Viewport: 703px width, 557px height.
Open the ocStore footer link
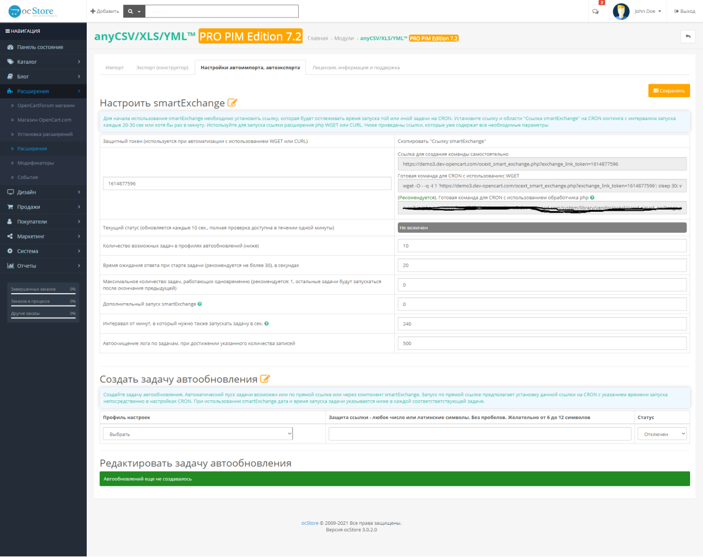(x=309, y=523)
